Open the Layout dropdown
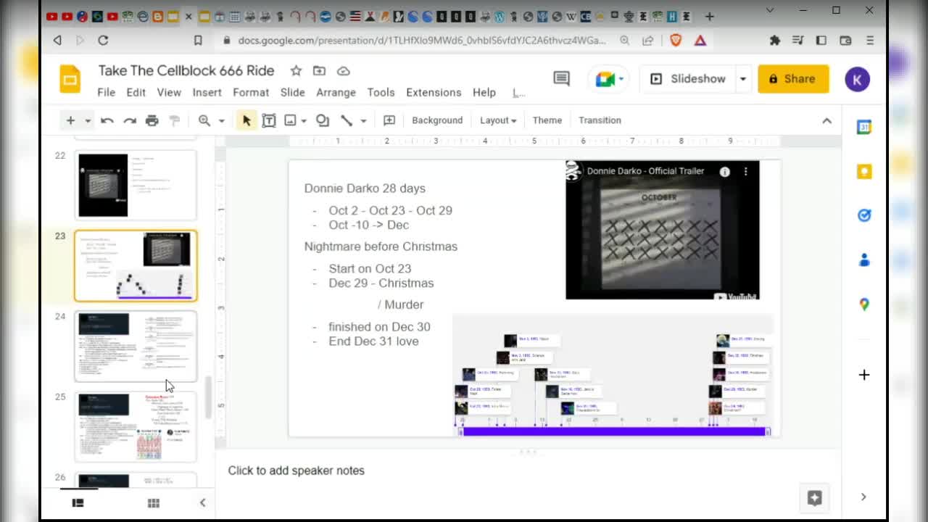The image size is (928, 522). click(498, 120)
